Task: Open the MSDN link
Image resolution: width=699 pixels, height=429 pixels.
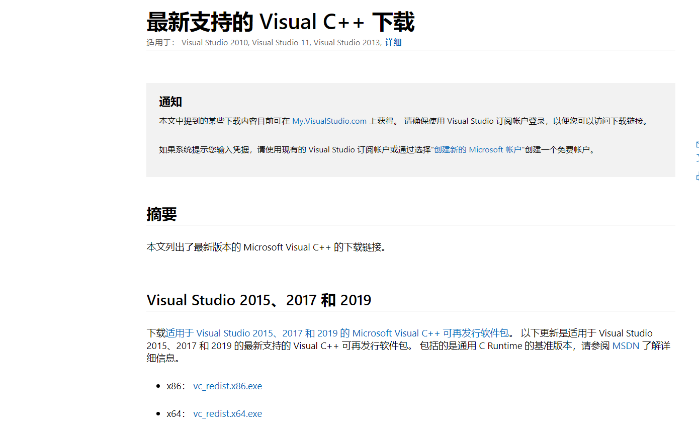Action: pyautogui.click(x=626, y=346)
